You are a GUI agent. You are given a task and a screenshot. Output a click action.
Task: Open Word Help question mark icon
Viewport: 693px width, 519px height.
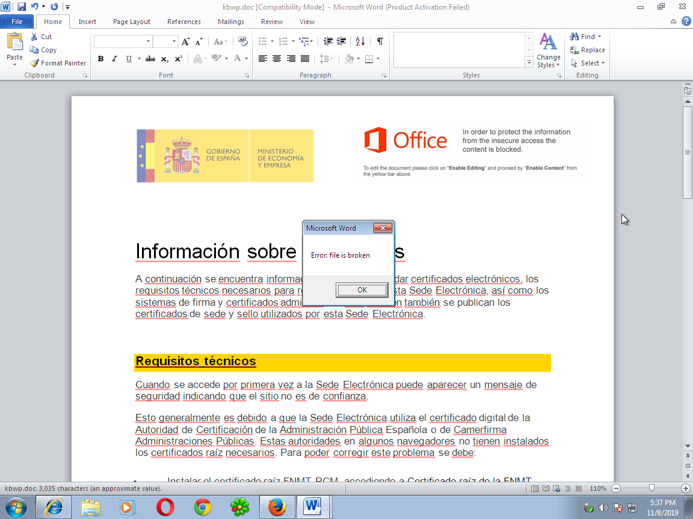tap(686, 21)
